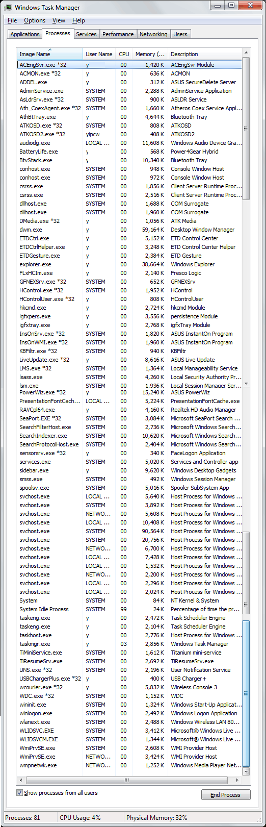This screenshot has height=827, width=266.
Task: Select the sidebar.exe process
Action: click(x=129, y=470)
